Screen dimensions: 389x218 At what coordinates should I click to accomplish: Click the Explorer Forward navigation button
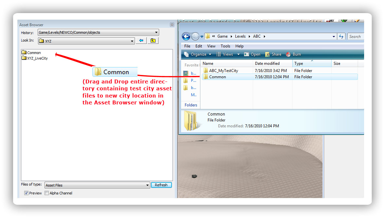195,36
